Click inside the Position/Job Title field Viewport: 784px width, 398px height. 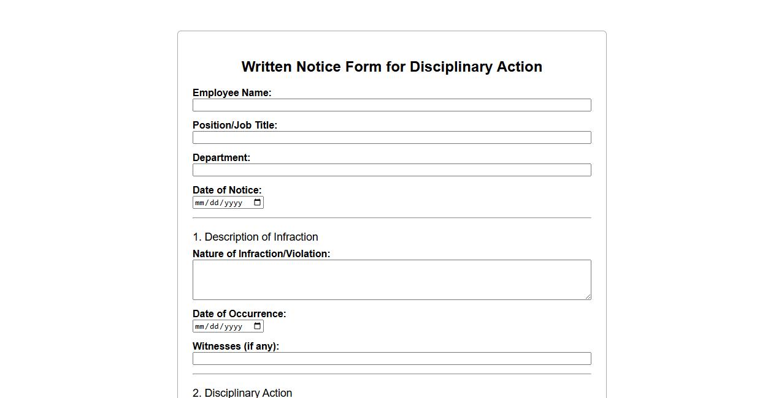click(x=392, y=137)
